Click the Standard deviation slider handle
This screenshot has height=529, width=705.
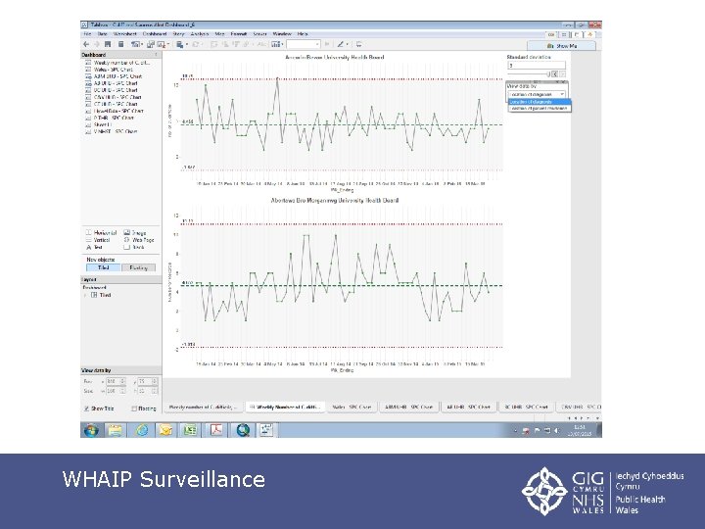548,74
